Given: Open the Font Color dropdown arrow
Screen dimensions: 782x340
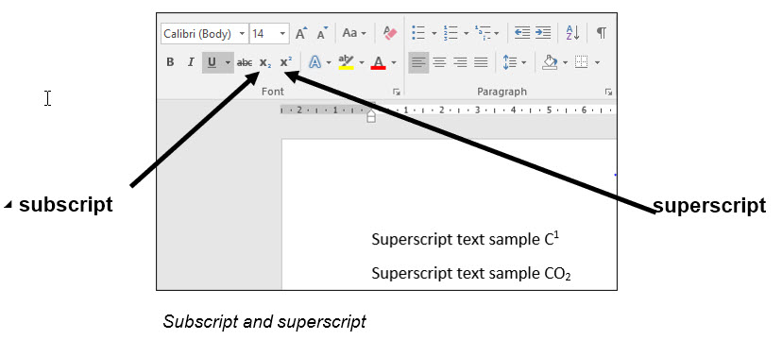Looking at the screenshot, I should pyautogui.click(x=394, y=63).
